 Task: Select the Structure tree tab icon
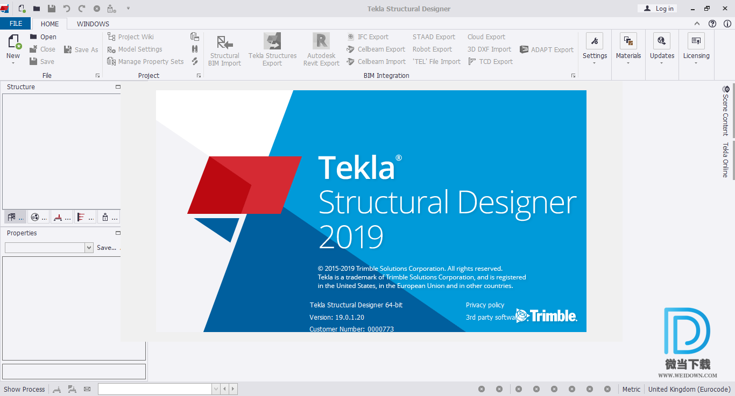point(15,217)
